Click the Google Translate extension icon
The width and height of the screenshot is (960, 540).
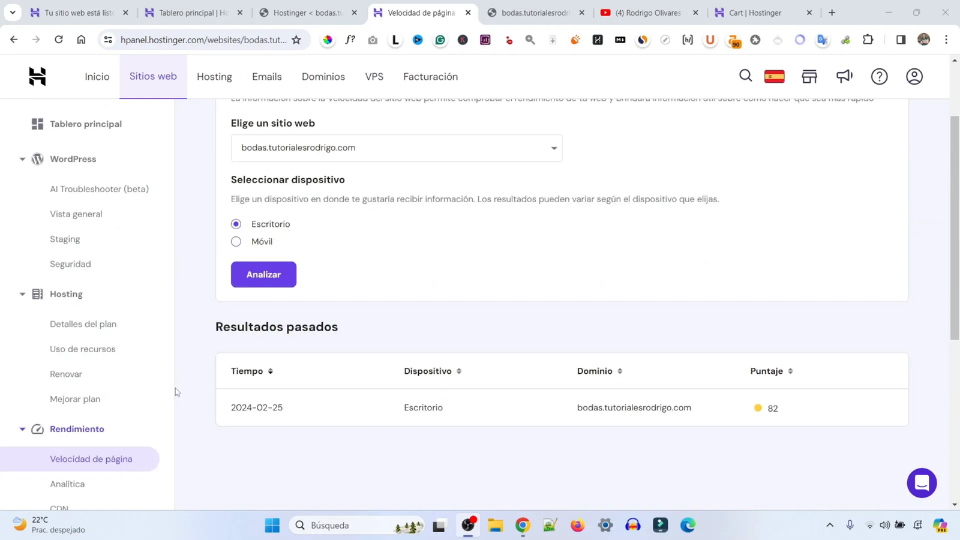(x=823, y=40)
